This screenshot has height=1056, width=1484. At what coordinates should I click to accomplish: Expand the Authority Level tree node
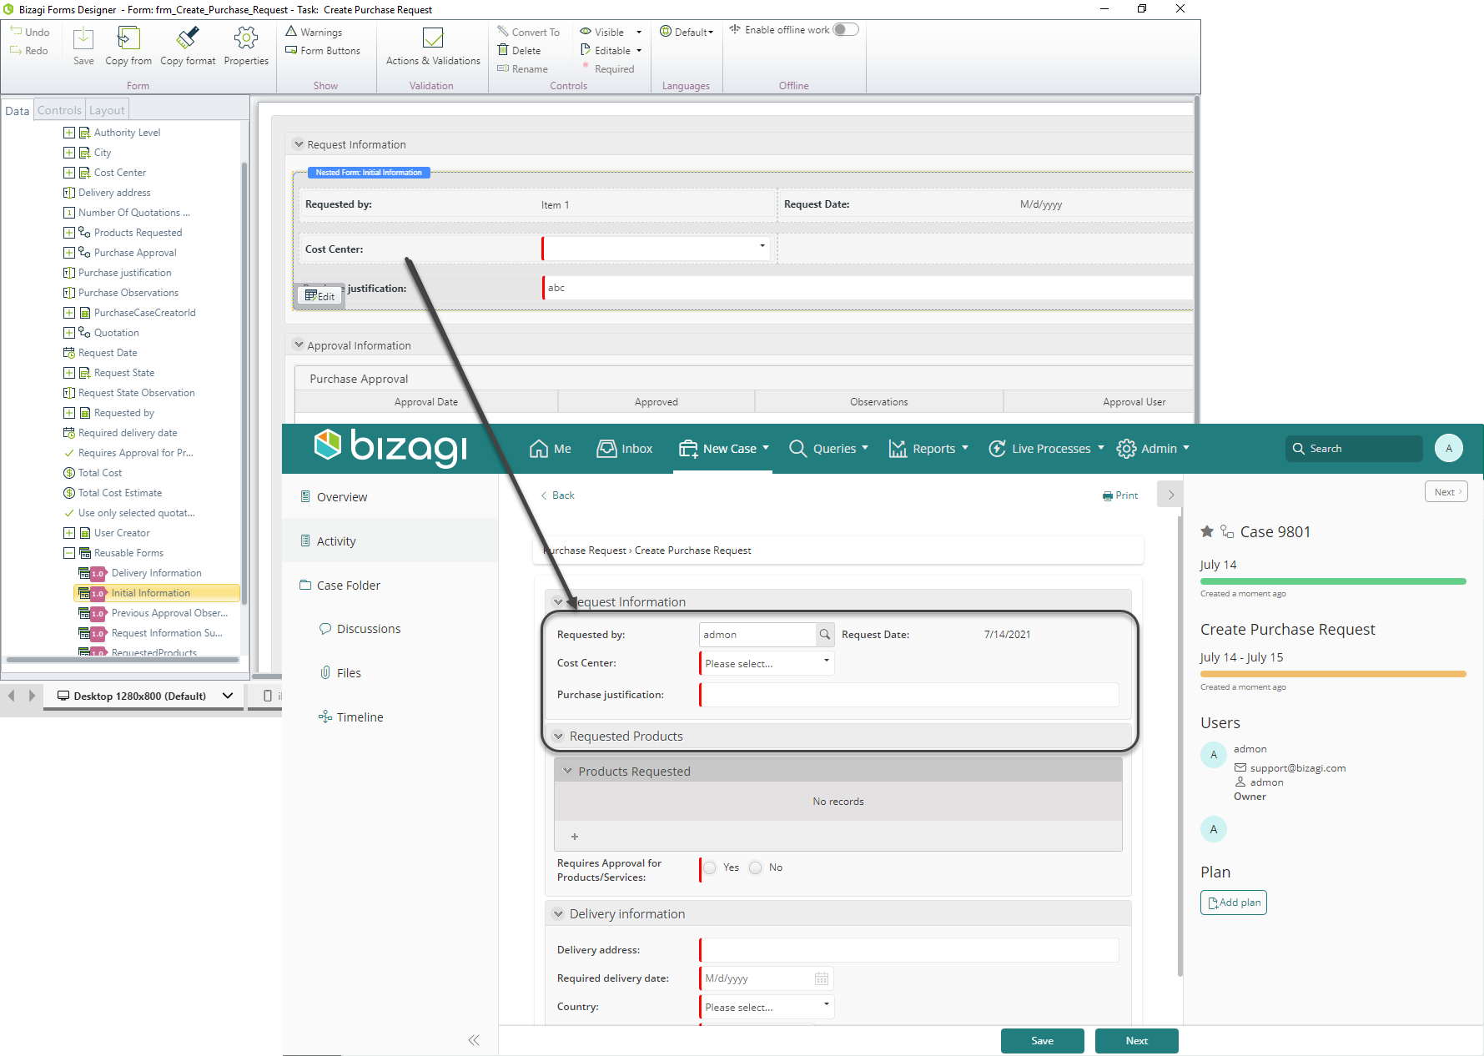69,133
